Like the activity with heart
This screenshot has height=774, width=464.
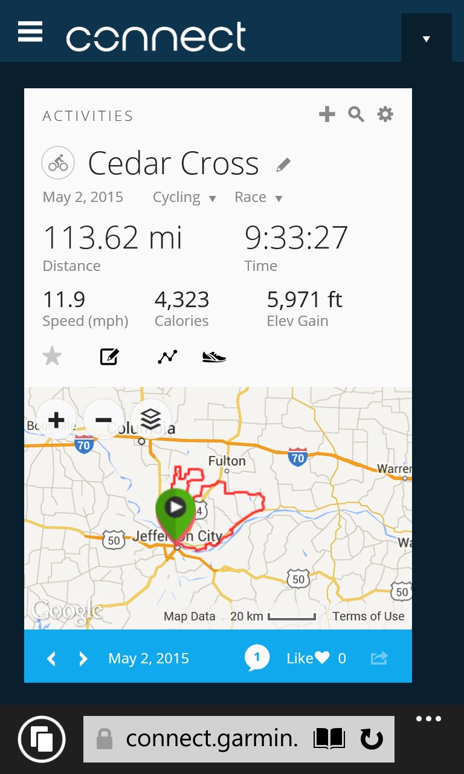[x=321, y=658]
